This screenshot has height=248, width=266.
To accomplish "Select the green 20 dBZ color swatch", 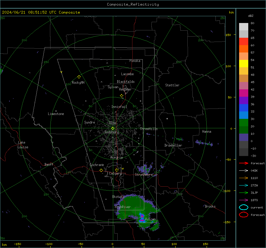I will 244,122.
